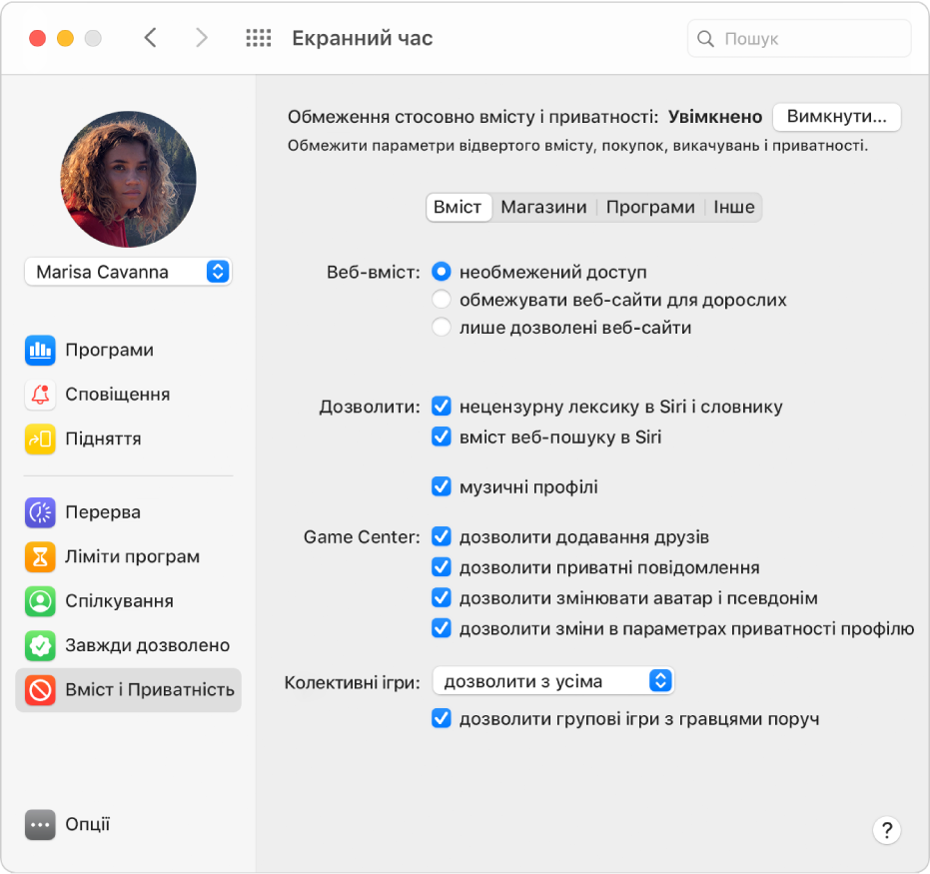Viewport: 930px width, 874px height.
Task: Select обмежувати веб-сайти для дорослих
Action: coord(441,299)
